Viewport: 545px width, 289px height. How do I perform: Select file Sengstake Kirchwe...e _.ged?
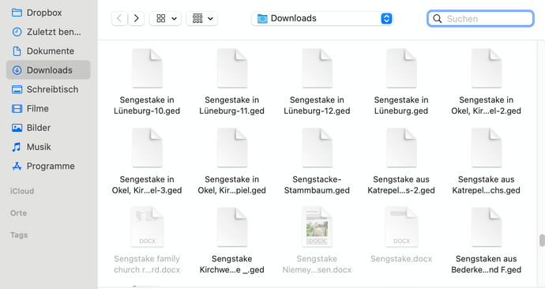tap(232, 241)
